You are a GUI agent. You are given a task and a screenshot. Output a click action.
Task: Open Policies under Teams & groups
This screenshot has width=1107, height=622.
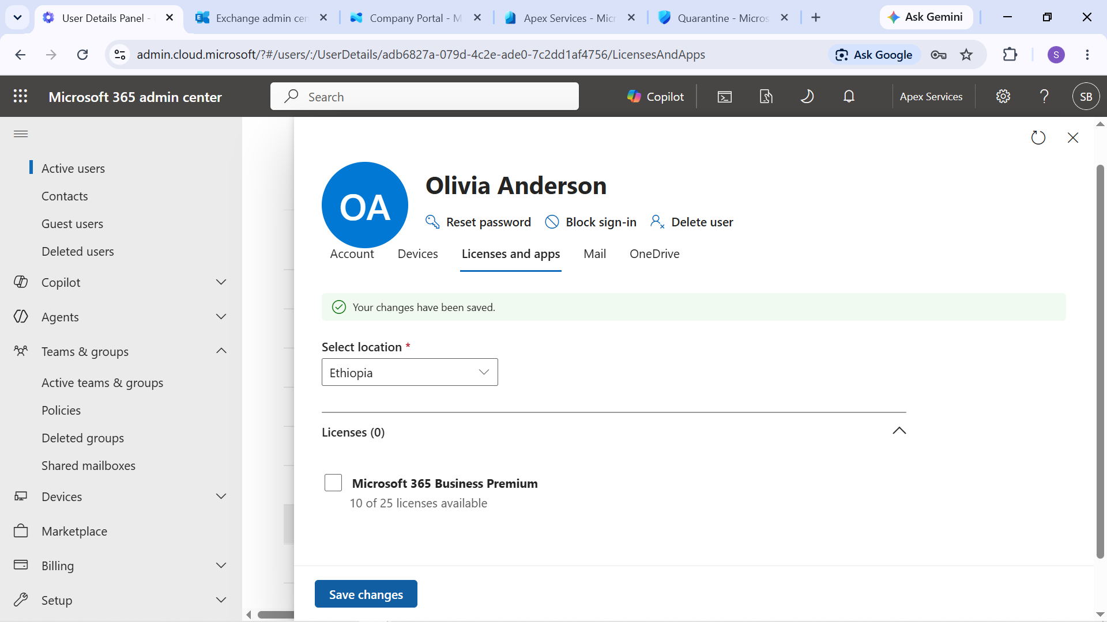click(61, 411)
